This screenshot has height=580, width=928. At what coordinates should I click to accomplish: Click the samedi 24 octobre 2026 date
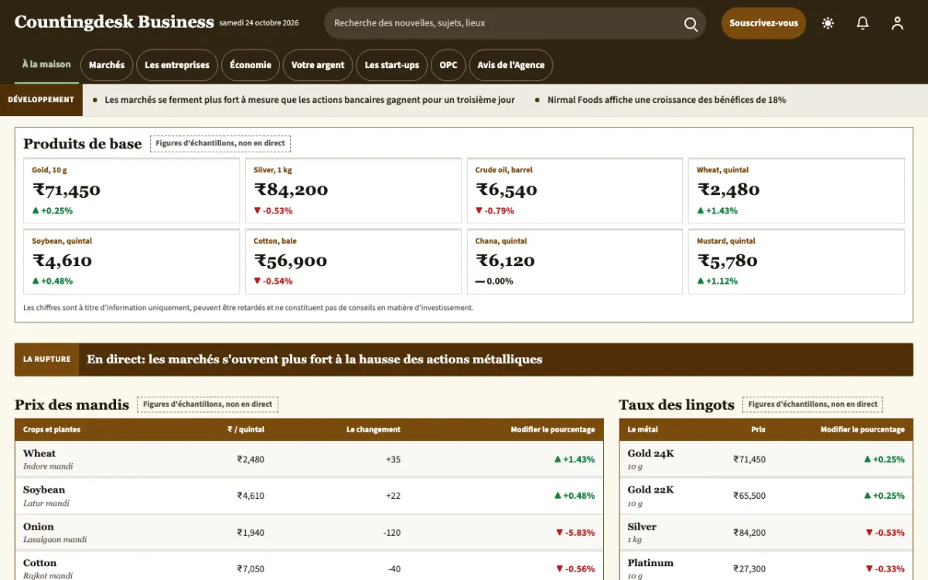coord(259,23)
